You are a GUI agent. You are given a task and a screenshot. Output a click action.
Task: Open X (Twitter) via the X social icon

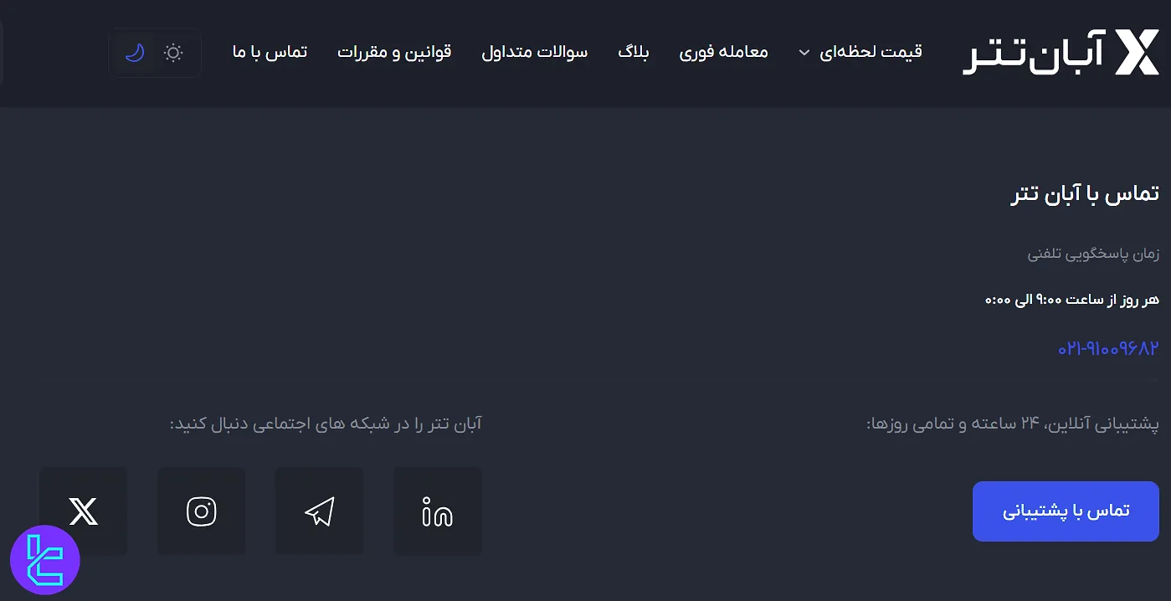(x=83, y=511)
